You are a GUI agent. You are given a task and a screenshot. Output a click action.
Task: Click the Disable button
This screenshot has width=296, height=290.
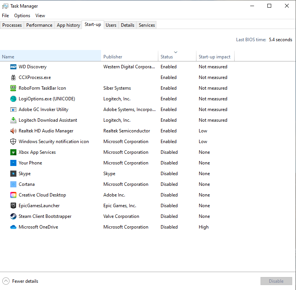pyautogui.click(x=276, y=281)
